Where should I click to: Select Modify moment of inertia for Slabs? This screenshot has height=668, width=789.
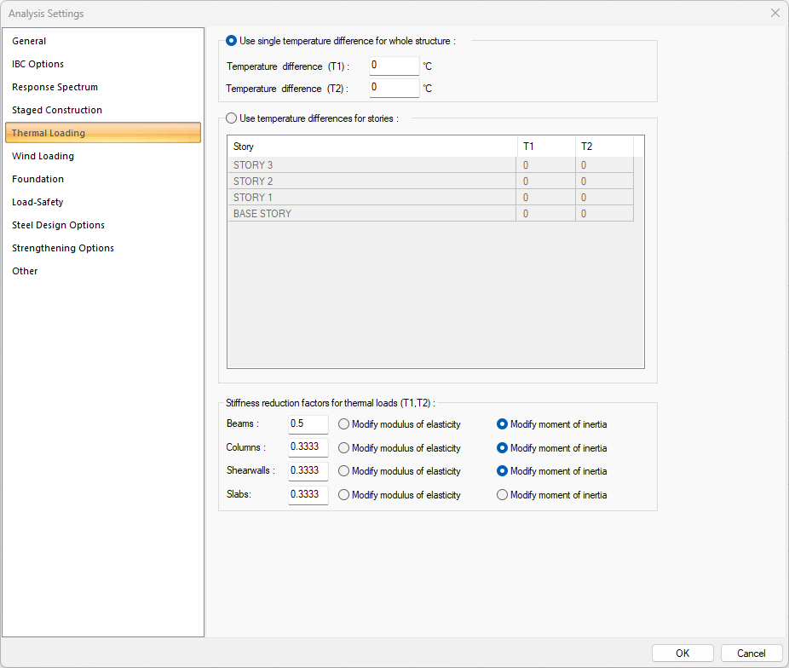tap(503, 495)
